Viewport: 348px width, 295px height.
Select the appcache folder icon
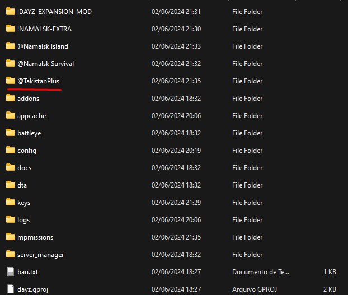point(11,115)
